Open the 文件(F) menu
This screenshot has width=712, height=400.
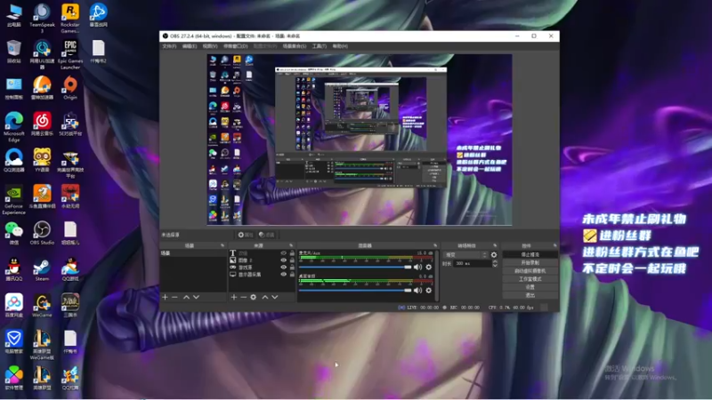click(x=169, y=46)
